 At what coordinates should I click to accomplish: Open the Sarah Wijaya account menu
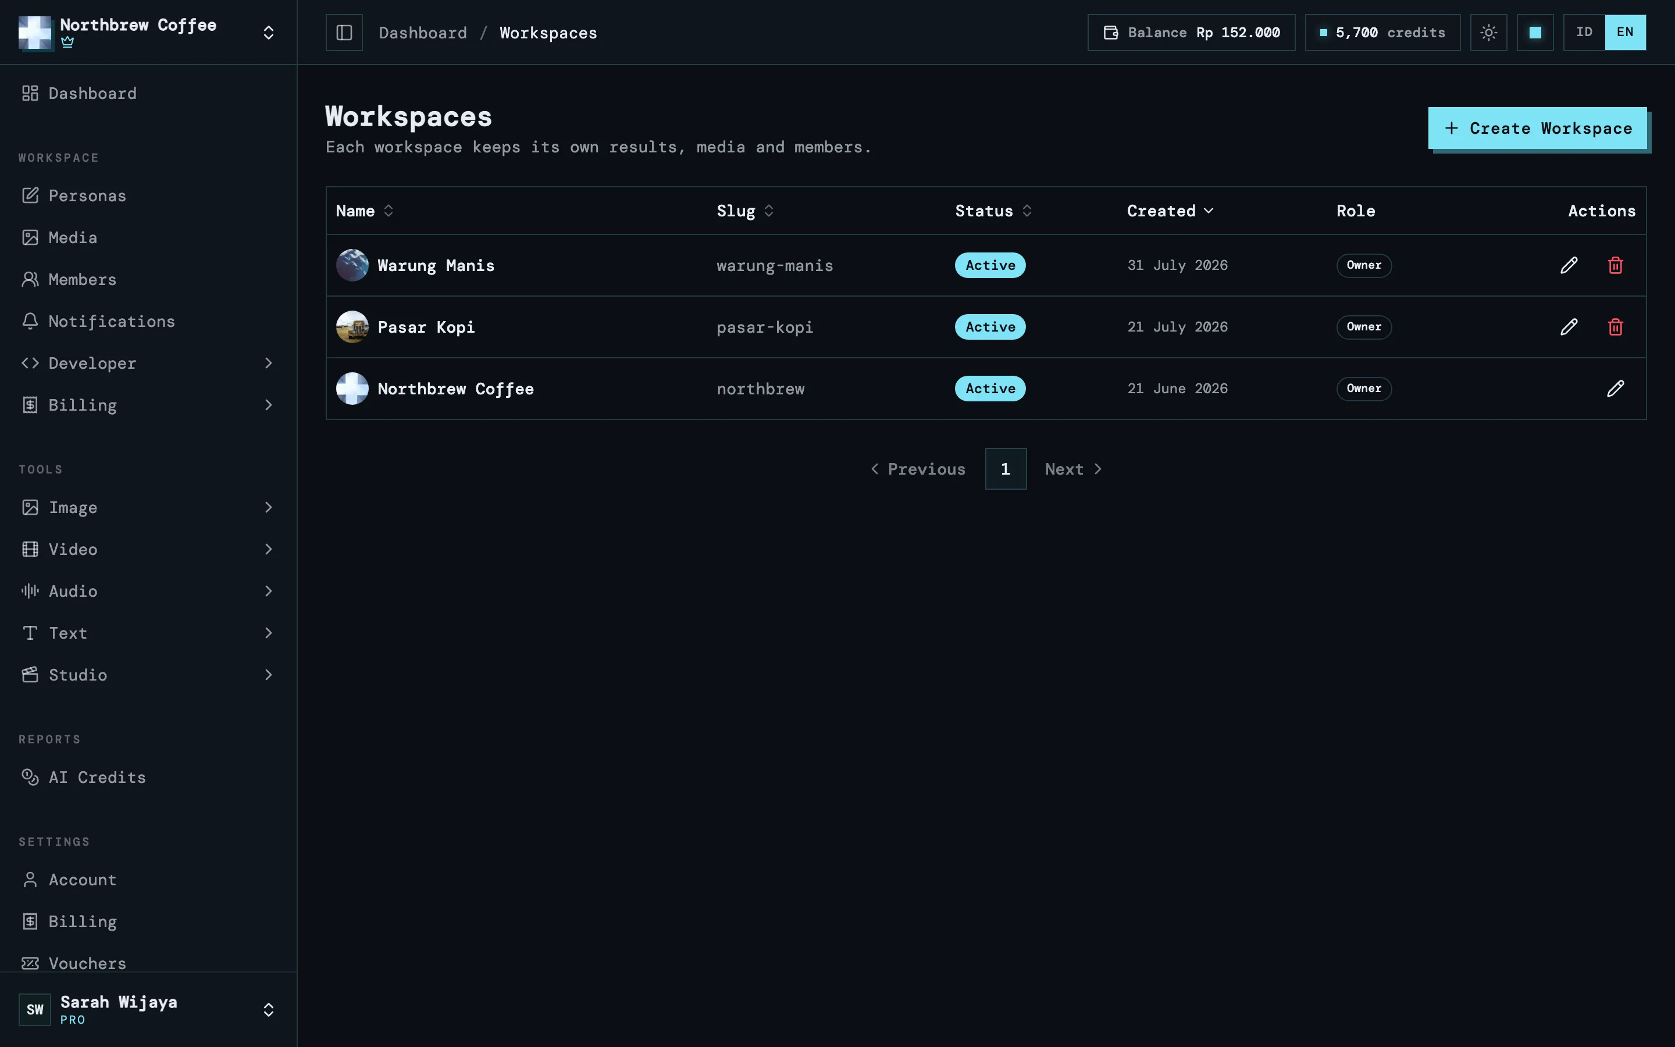coord(147,1009)
